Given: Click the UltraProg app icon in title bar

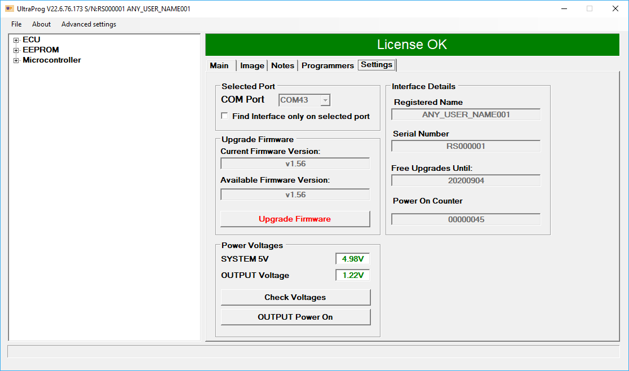Looking at the screenshot, I should click(9, 8).
